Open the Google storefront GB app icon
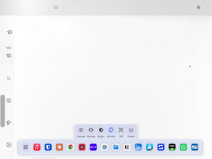212x159 pixels. 105,147
